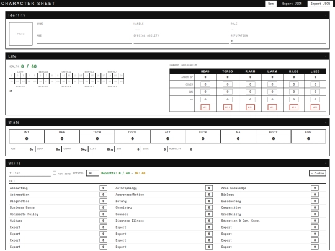The width and height of the screenshot is (335, 251).
Task: Click TORSO cover input
Action: point(228,84)
